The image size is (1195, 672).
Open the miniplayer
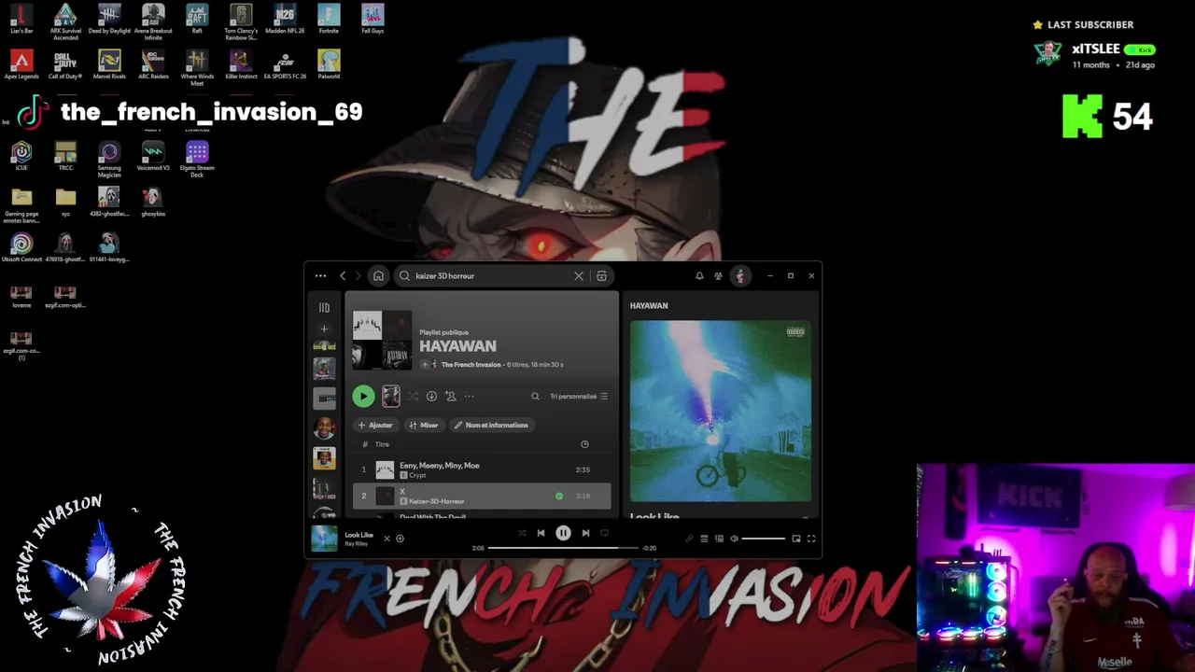click(x=796, y=539)
